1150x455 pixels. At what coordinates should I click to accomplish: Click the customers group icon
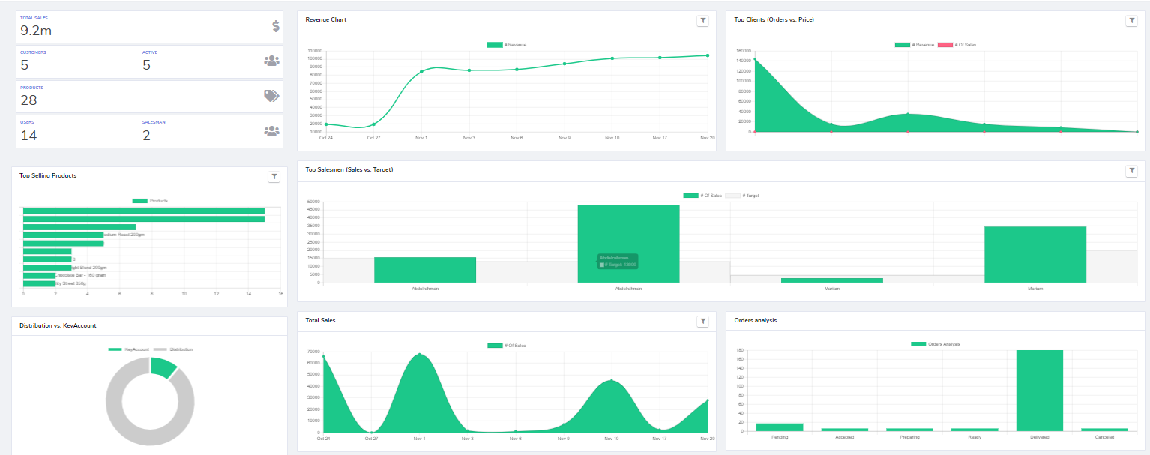[273, 59]
